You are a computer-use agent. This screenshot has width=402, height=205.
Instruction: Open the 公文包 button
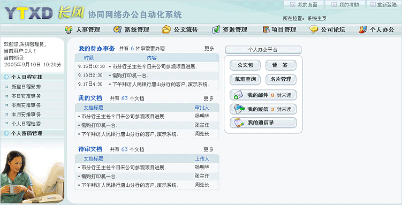[245, 65]
